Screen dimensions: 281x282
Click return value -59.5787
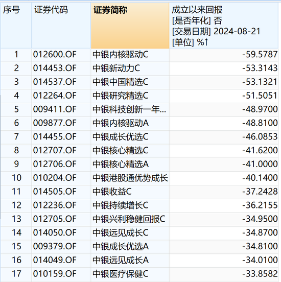click(260, 55)
